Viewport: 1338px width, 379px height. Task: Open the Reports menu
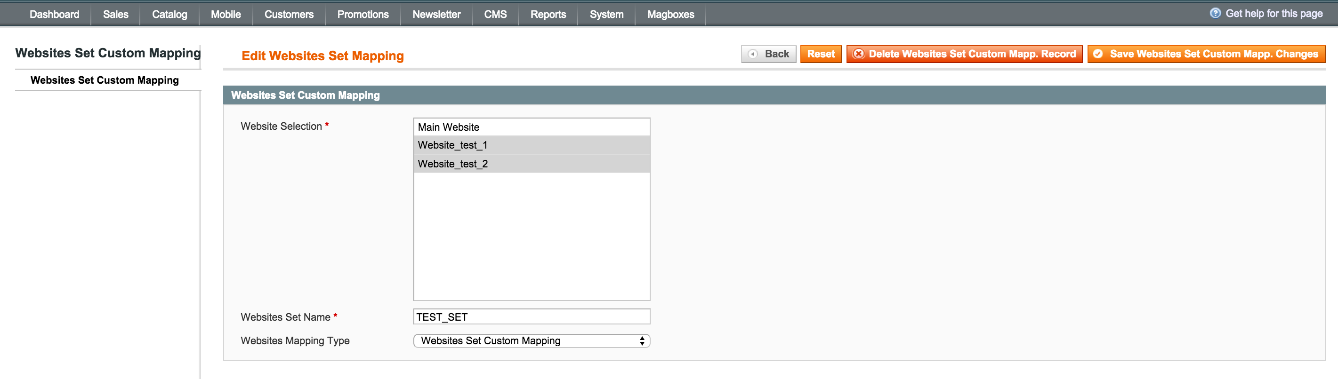[548, 15]
